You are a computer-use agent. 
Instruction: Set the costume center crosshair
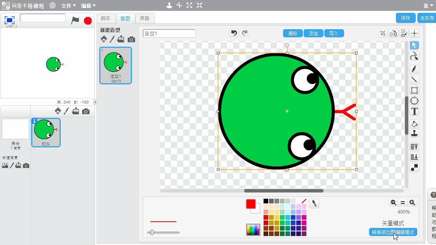click(414, 33)
